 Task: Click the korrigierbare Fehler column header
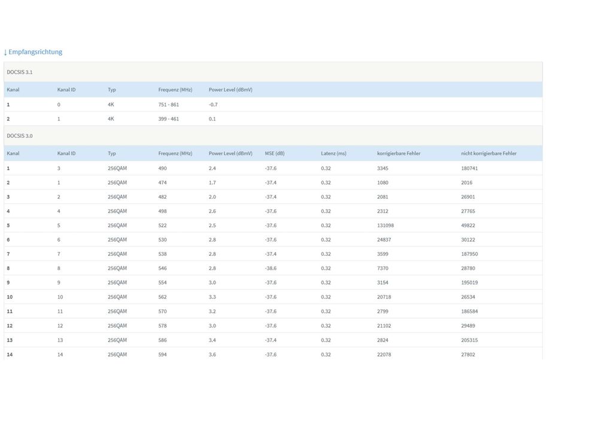(399, 153)
